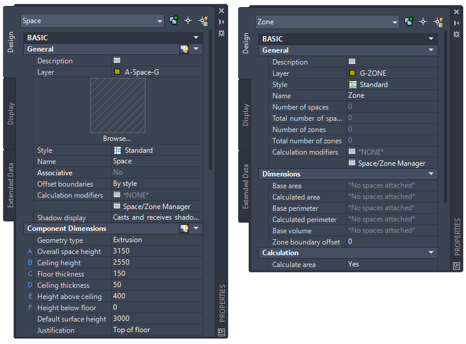Collapse BASIC category in Space palette

(196, 37)
